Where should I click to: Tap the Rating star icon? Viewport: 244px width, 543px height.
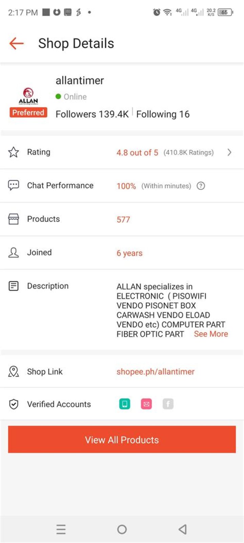pyautogui.click(x=14, y=152)
